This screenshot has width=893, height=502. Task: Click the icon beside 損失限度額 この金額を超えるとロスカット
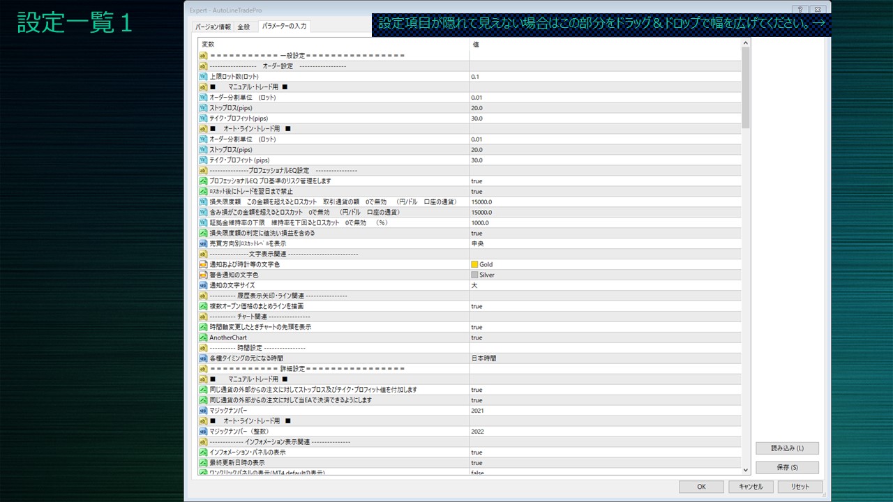(x=204, y=202)
